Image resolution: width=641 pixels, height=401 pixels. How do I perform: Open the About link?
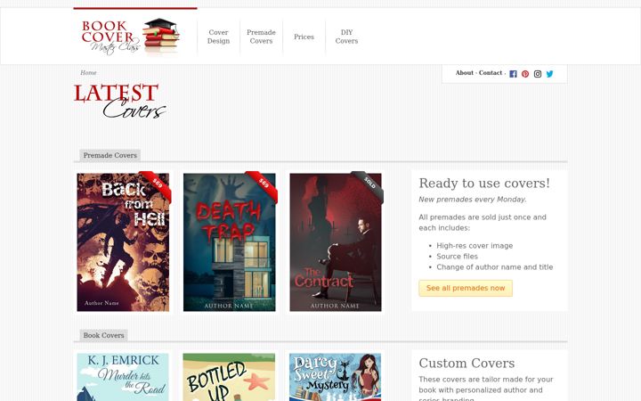(x=465, y=73)
